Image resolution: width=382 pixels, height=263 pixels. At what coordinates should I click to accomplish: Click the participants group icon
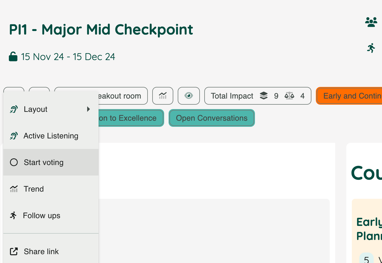371,22
